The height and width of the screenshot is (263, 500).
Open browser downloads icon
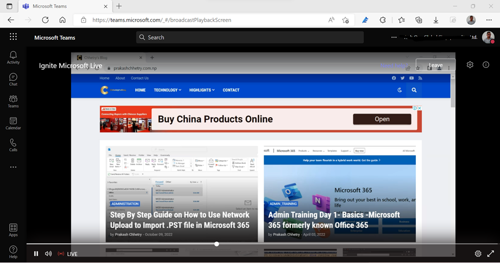[436, 20]
